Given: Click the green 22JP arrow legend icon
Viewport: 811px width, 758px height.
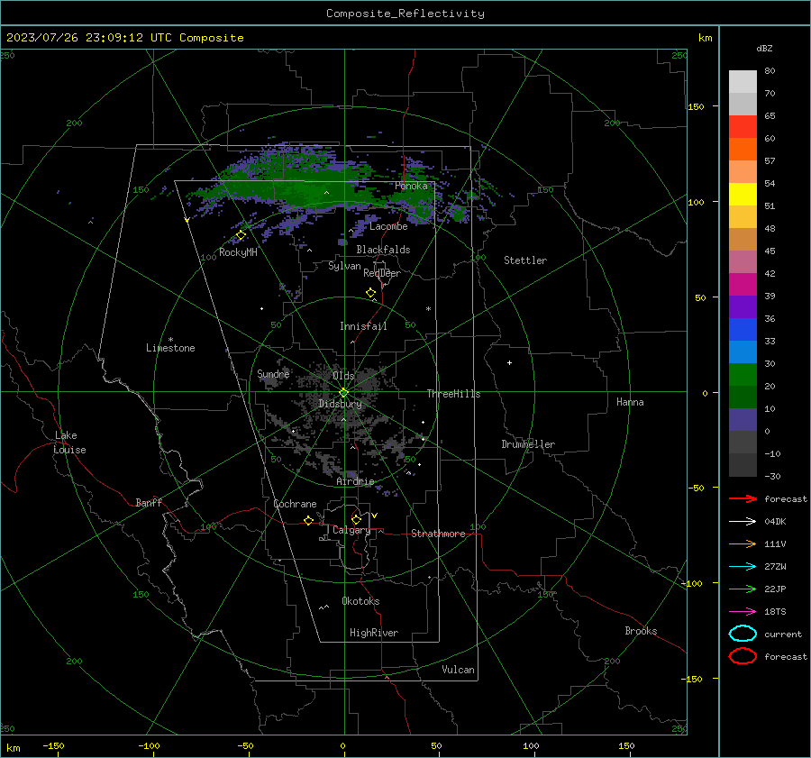Looking at the screenshot, I should pos(743,589).
